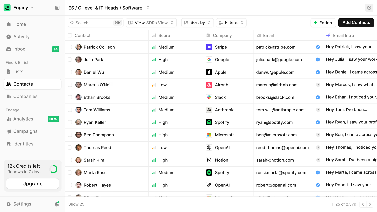The image size is (377, 212).
Task: Go to next page of contacts
Action: click(370, 204)
